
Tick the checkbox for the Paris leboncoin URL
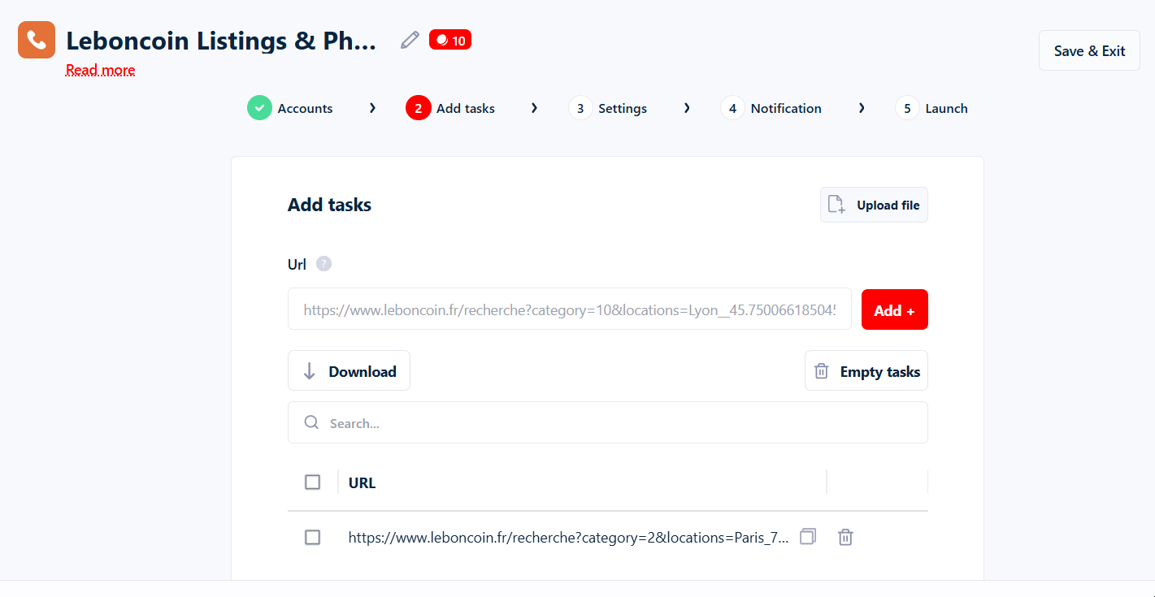[312, 538]
